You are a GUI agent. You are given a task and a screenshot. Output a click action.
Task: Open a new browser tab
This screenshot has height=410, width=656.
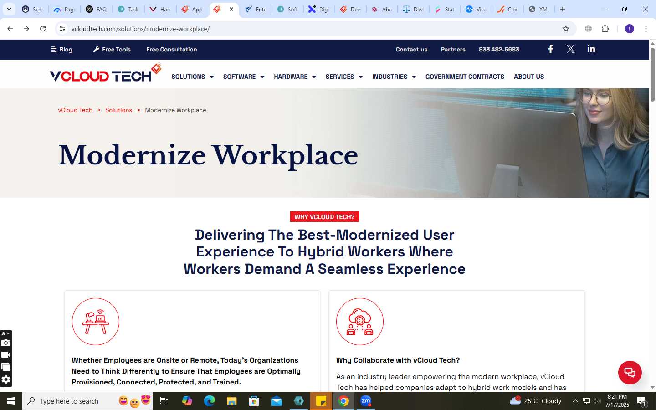(563, 9)
